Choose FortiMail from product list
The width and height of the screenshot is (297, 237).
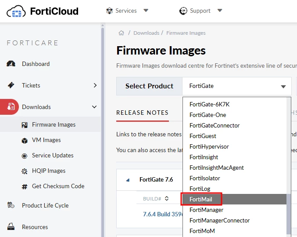[x=235, y=199]
